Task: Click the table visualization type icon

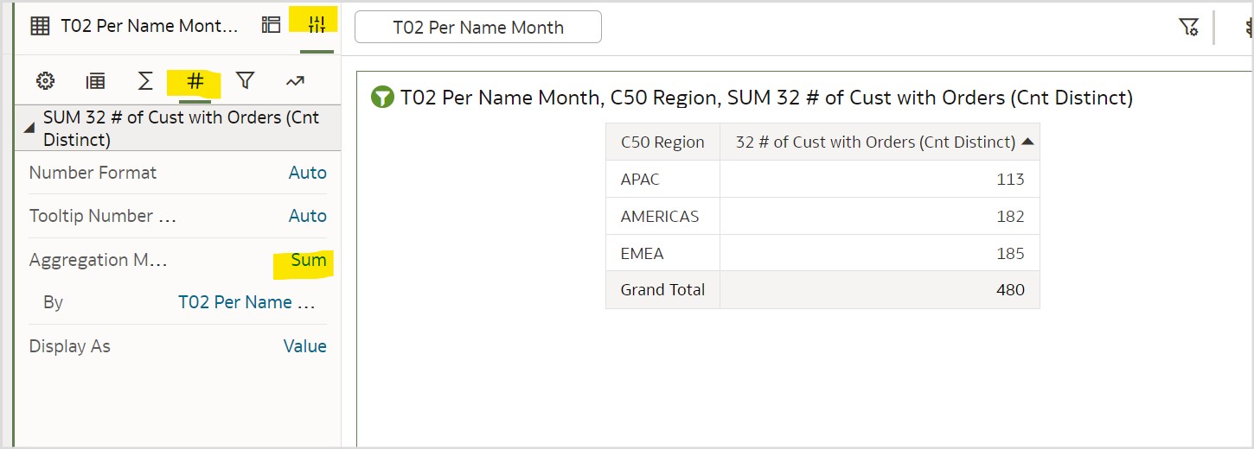Action: pyautogui.click(x=40, y=26)
